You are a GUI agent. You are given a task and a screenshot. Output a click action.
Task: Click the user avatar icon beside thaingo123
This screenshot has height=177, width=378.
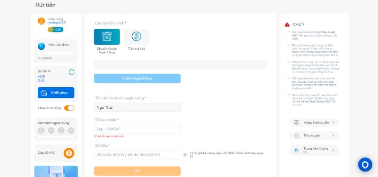coord(41,21)
